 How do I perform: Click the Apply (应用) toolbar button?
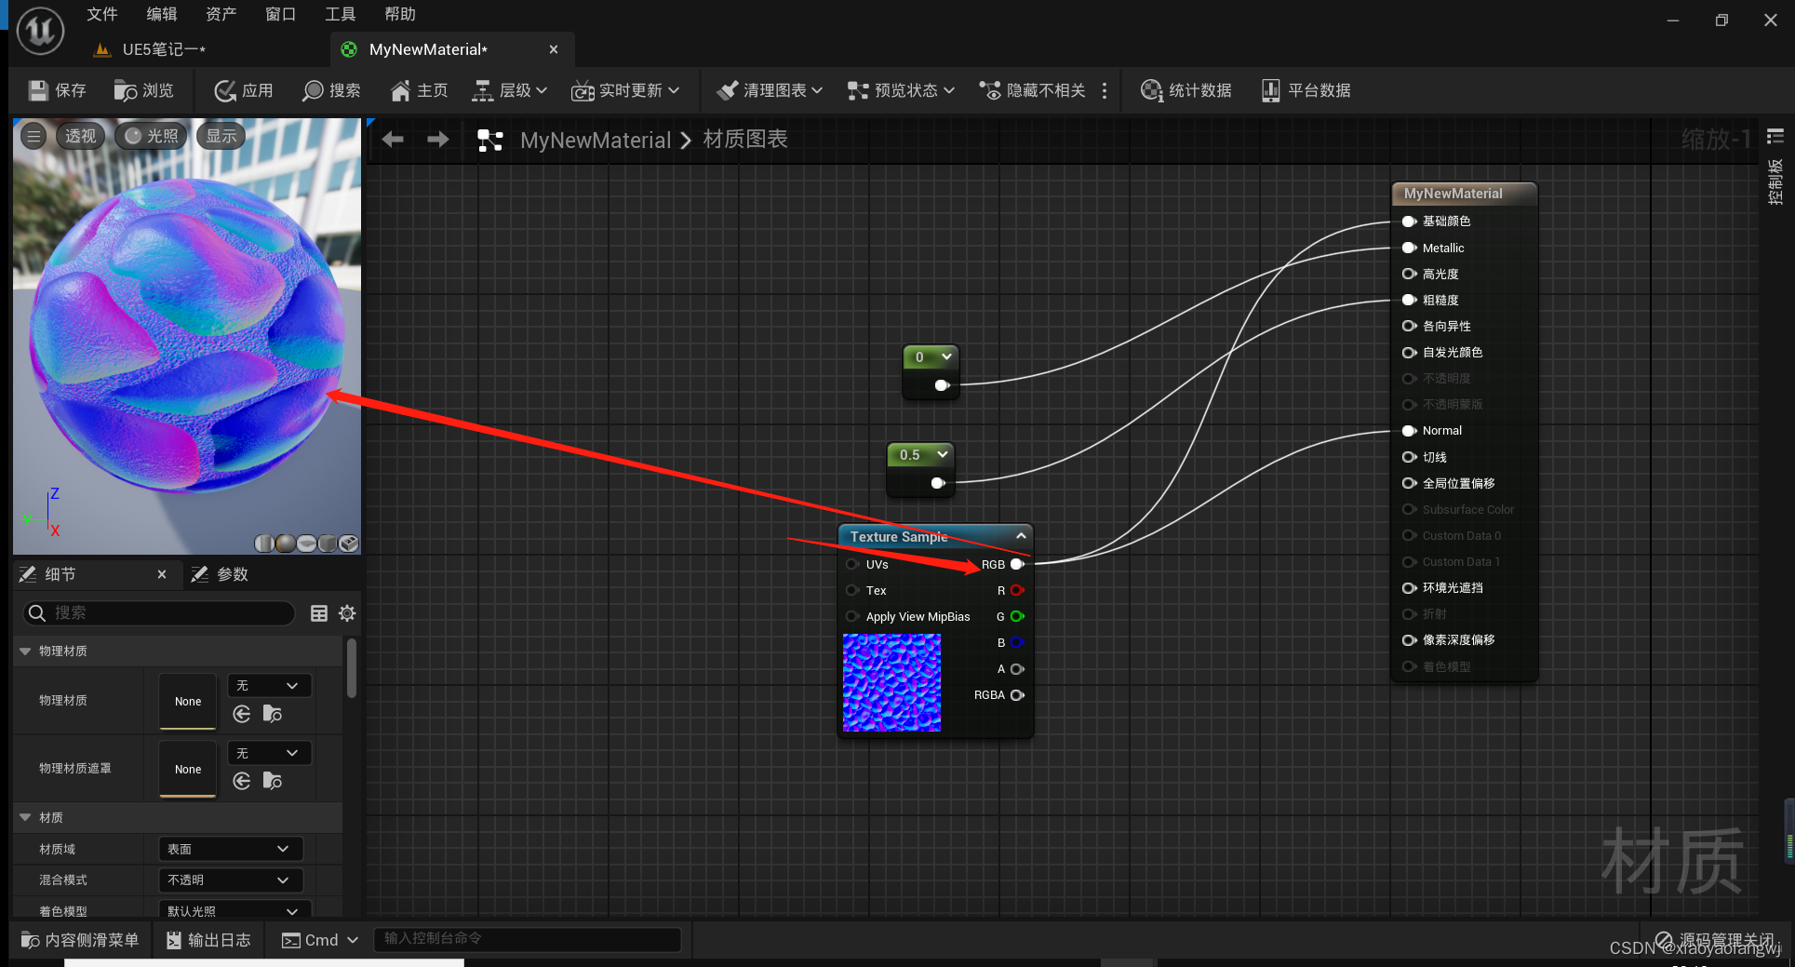(x=244, y=90)
